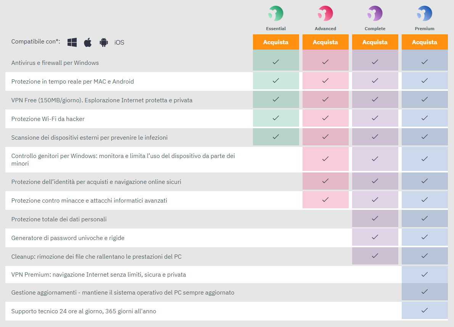Click the Advanced checkmark for Controllo genitori

click(x=325, y=159)
